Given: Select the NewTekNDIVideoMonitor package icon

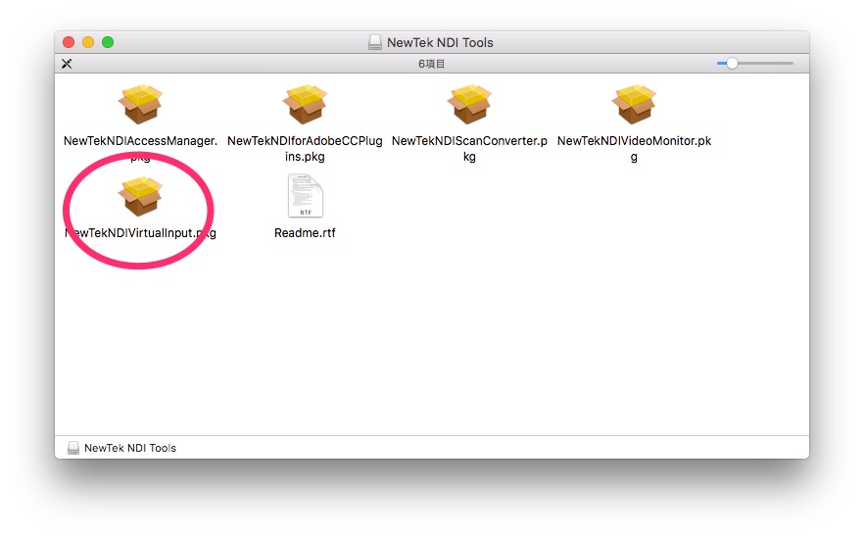Looking at the screenshot, I should coord(634,104).
